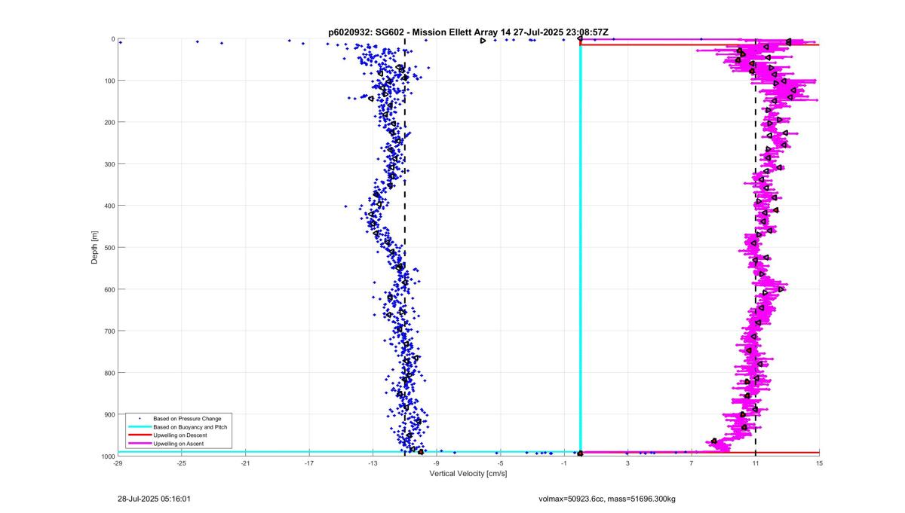Click the velocity tick label '11'
Image resolution: width=905 pixels, height=513 pixels.
pyautogui.click(x=755, y=463)
